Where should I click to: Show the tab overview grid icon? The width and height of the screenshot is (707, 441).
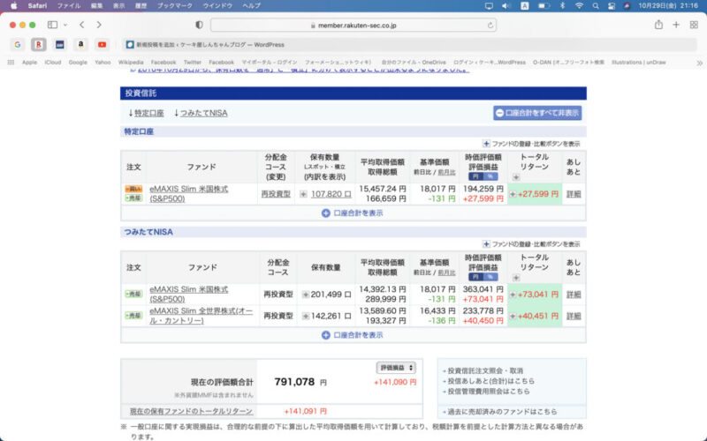694,25
